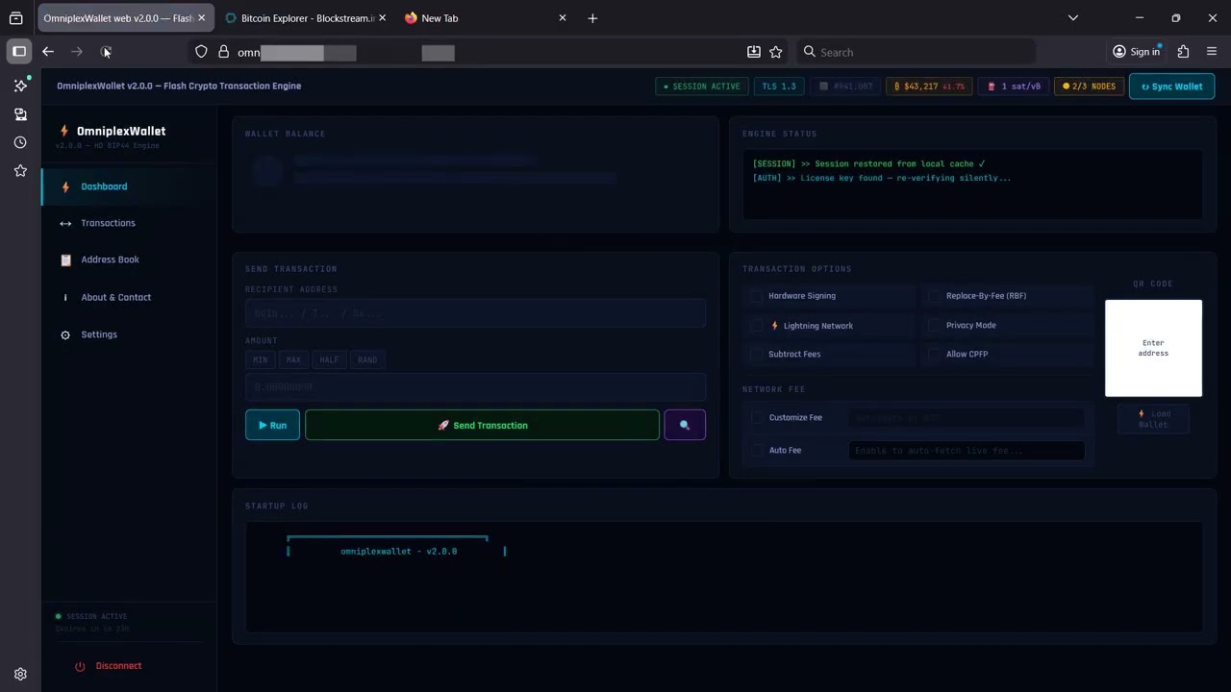Screen dimensions: 1231x692
Task: Open Settings in wallet sidebar
Action: coord(129,334)
